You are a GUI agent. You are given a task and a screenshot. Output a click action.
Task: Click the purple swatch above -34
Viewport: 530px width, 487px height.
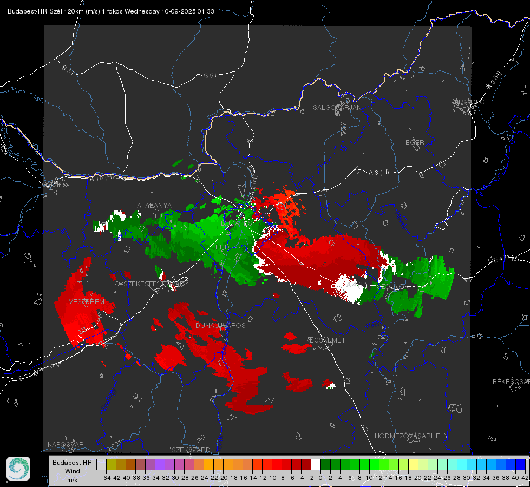coord(160,464)
